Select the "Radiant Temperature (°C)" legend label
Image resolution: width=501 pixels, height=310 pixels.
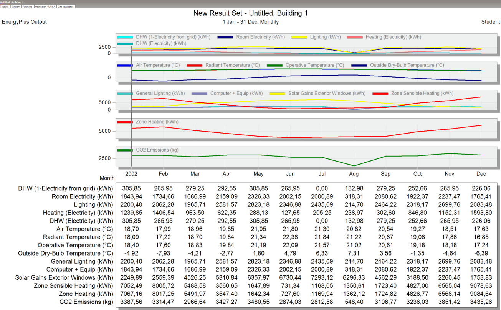click(x=233, y=65)
